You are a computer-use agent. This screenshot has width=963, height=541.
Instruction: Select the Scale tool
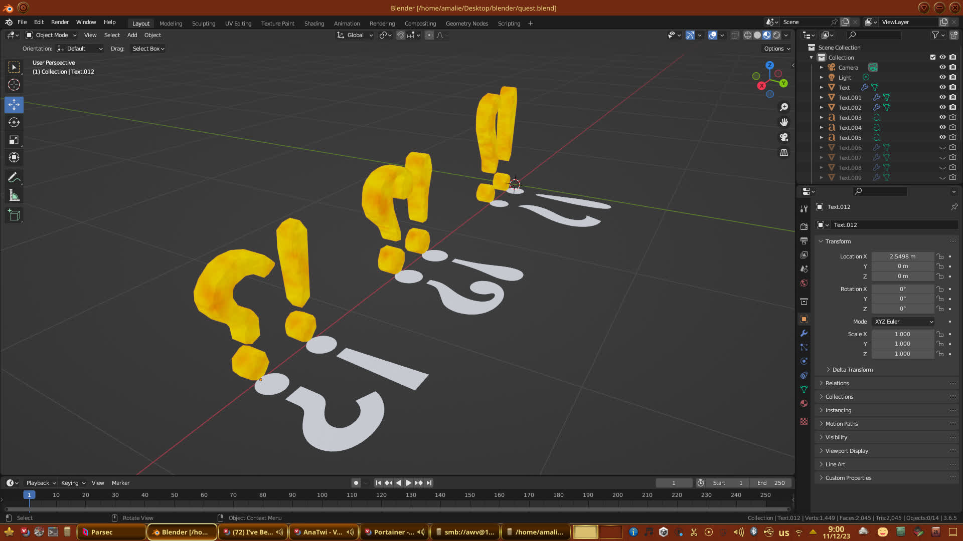14,140
